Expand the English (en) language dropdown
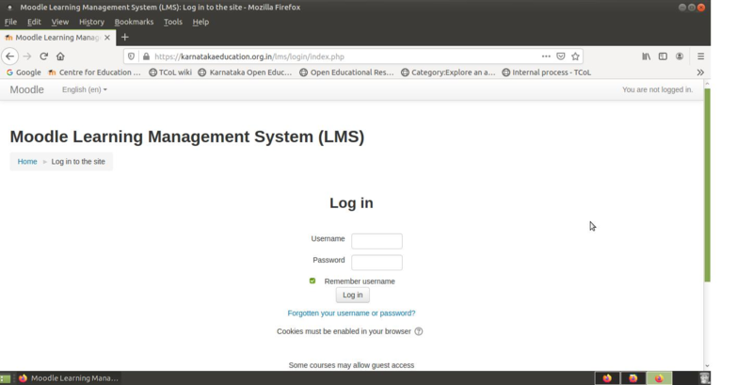This screenshot has width=753, height=385. click(85, 89)
